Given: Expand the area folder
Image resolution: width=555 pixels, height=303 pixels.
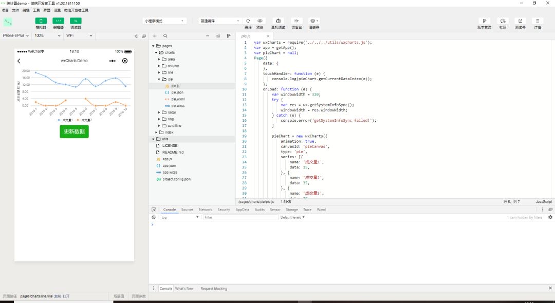Looking at the screenshot, I should pyautogui.click(x=159, y=60).
